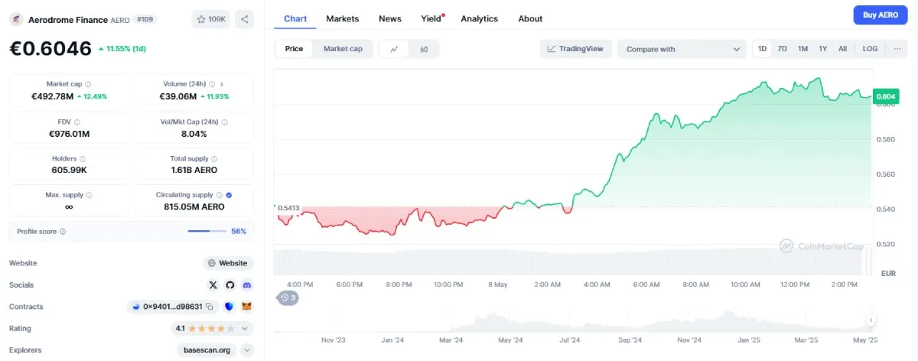This screenshot has height=361, width=918.
Task: Select the 7D chart time range
Action: 782,49
